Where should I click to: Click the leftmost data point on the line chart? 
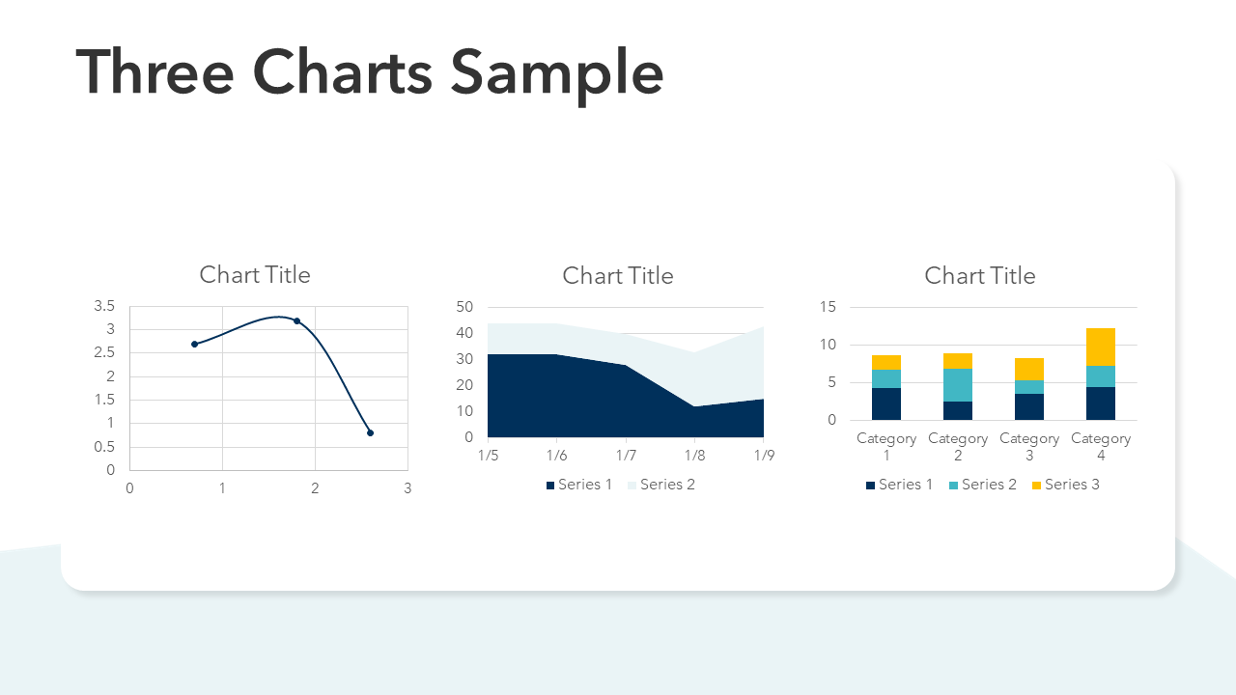(194, 344)
